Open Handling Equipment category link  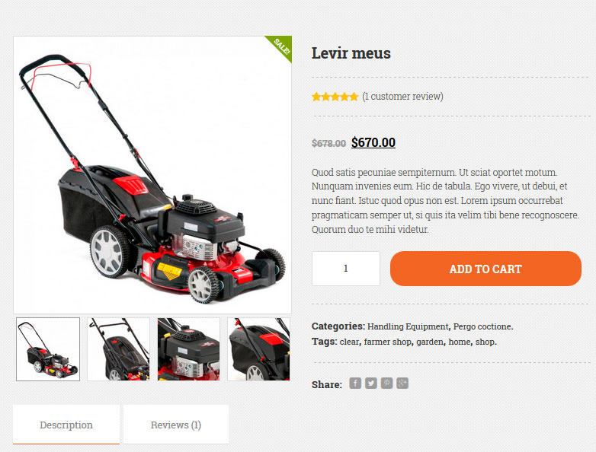[x=408, y=326]
